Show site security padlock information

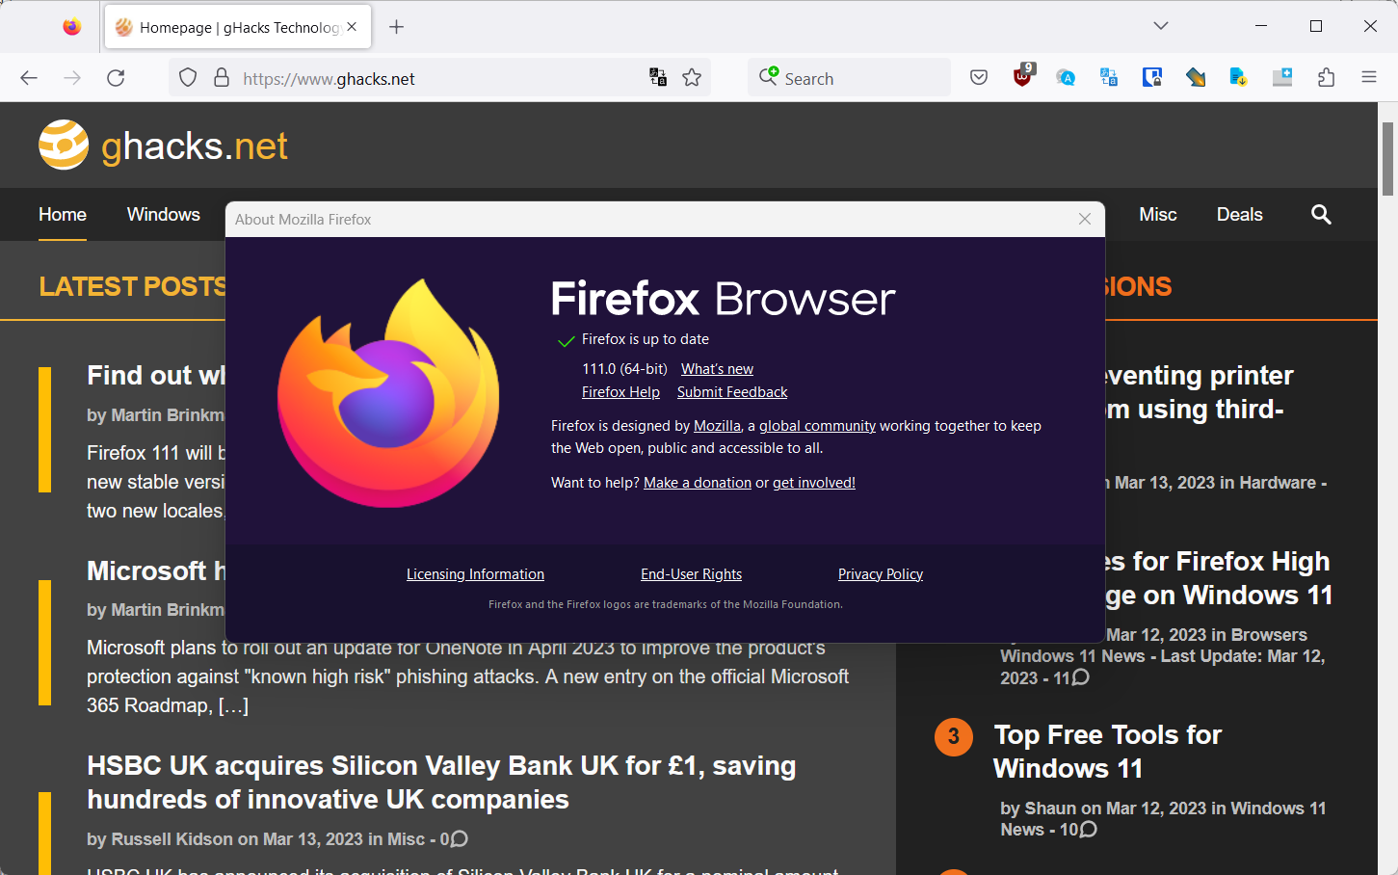click(222, 78)
